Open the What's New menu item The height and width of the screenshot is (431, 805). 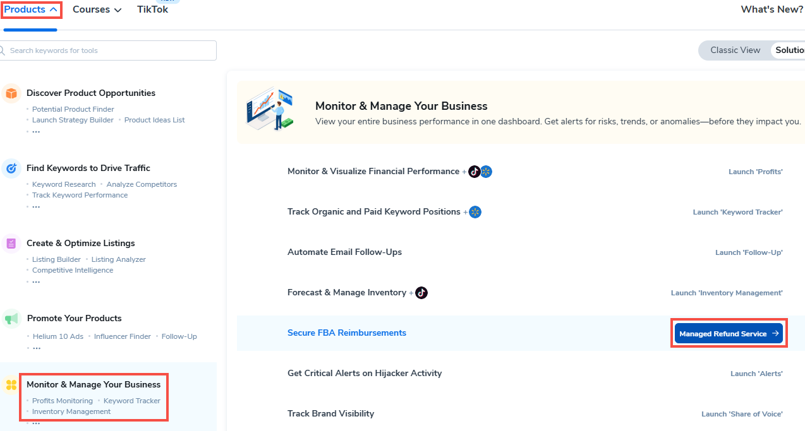772,10
